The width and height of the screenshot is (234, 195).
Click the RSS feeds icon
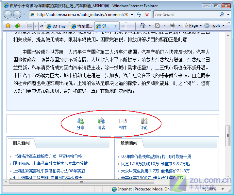[x=157, y=26]
